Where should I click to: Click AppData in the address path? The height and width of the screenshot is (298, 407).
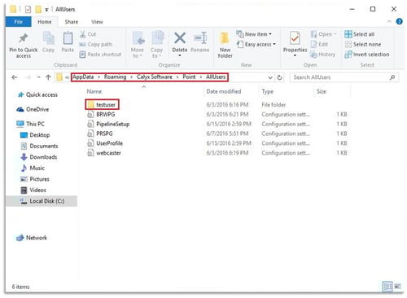(x=83, y=77)
